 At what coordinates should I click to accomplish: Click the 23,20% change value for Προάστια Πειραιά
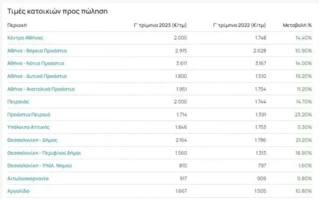tap(304, 115)
